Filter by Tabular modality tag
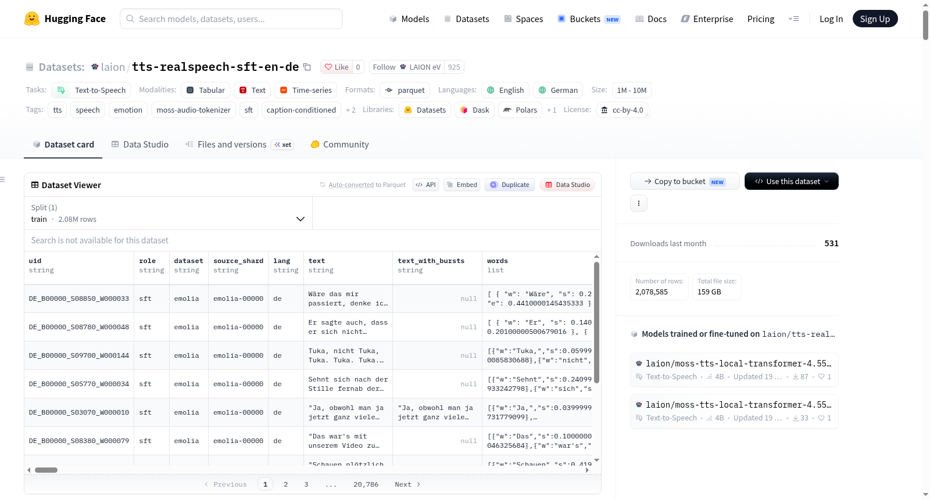 [205, 90]
